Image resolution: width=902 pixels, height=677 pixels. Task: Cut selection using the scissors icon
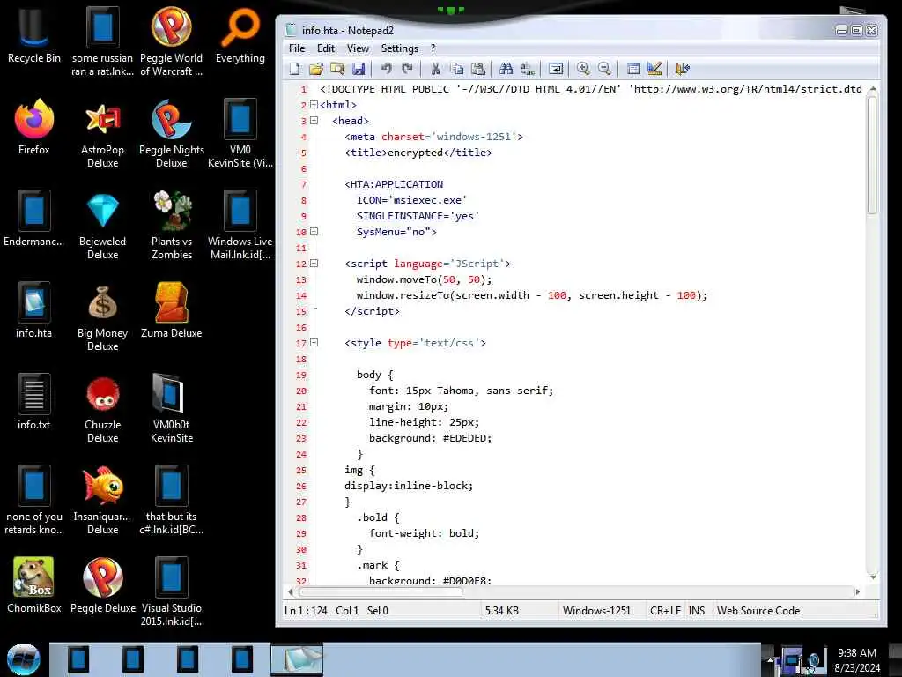pyautogui.click(x=435, y=69)
